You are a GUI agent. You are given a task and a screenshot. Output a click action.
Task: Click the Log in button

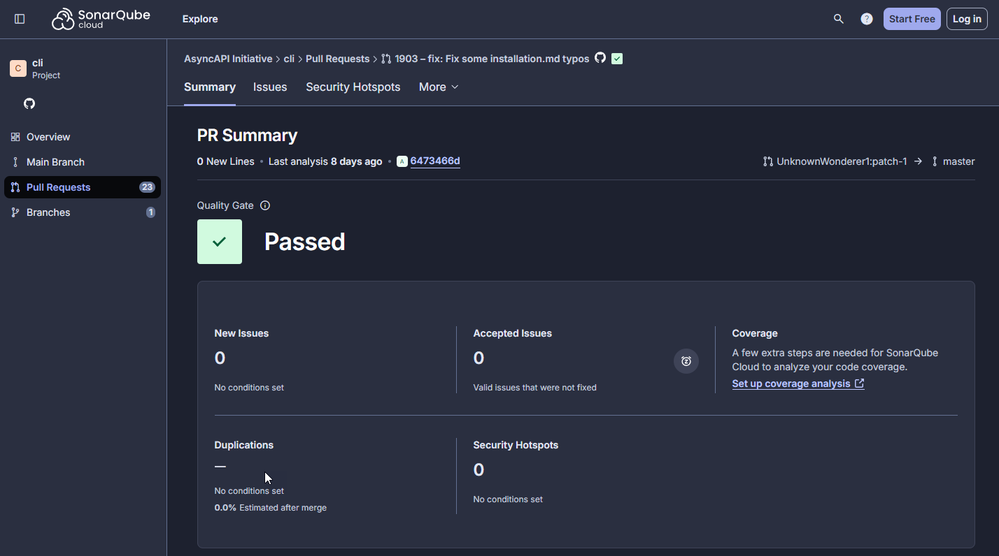(x=966, y=19)
